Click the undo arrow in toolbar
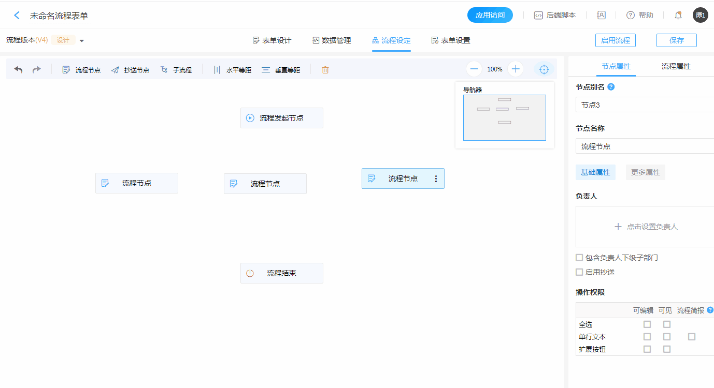 coord(18,70)
